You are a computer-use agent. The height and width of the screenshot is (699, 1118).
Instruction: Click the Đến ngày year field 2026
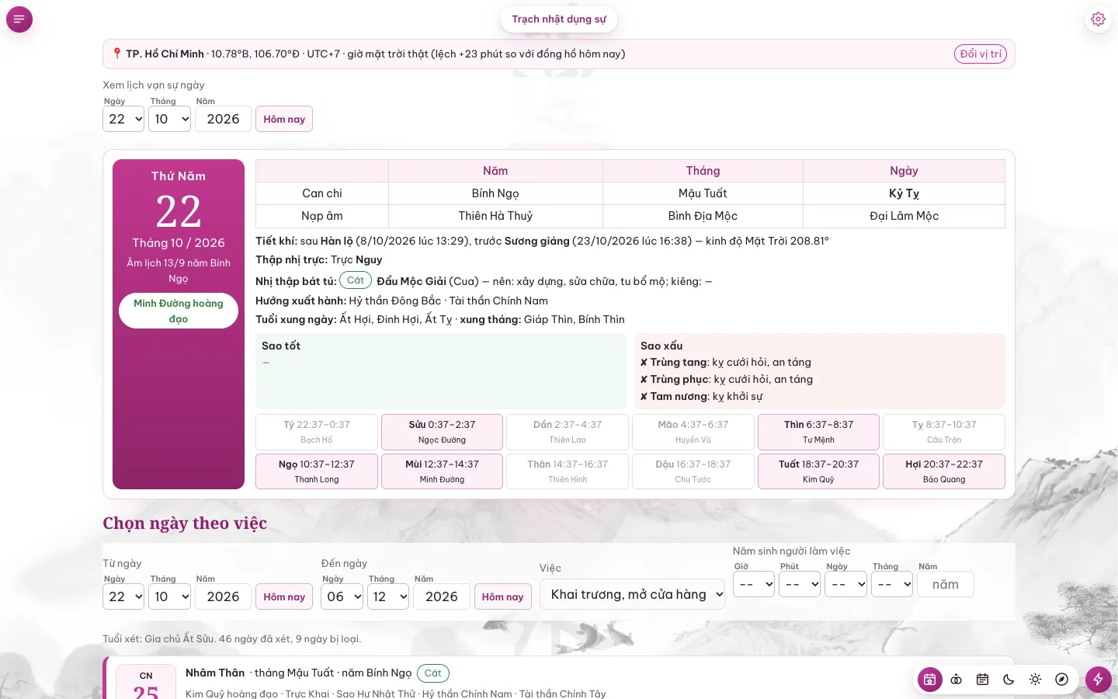pyautogui.click(x=442, y=596)
